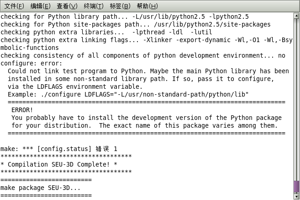Image resolution: width=300 pixels, height=200 pixels.
Task: Click the mbolic-functions wrapped text
Action: coord(30,48)
